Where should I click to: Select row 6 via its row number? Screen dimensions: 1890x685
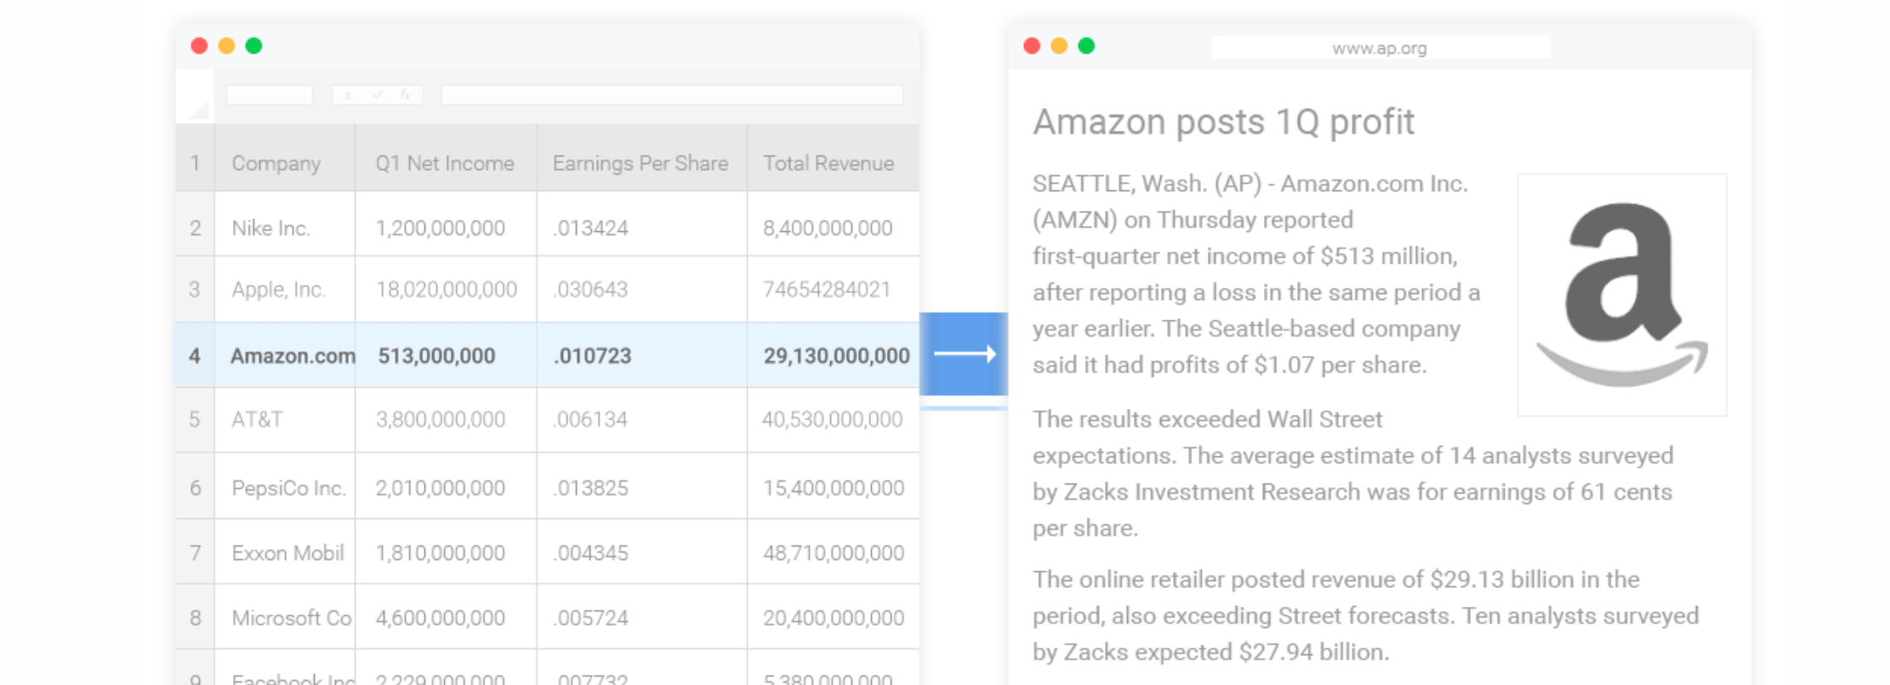click(195, 486)
